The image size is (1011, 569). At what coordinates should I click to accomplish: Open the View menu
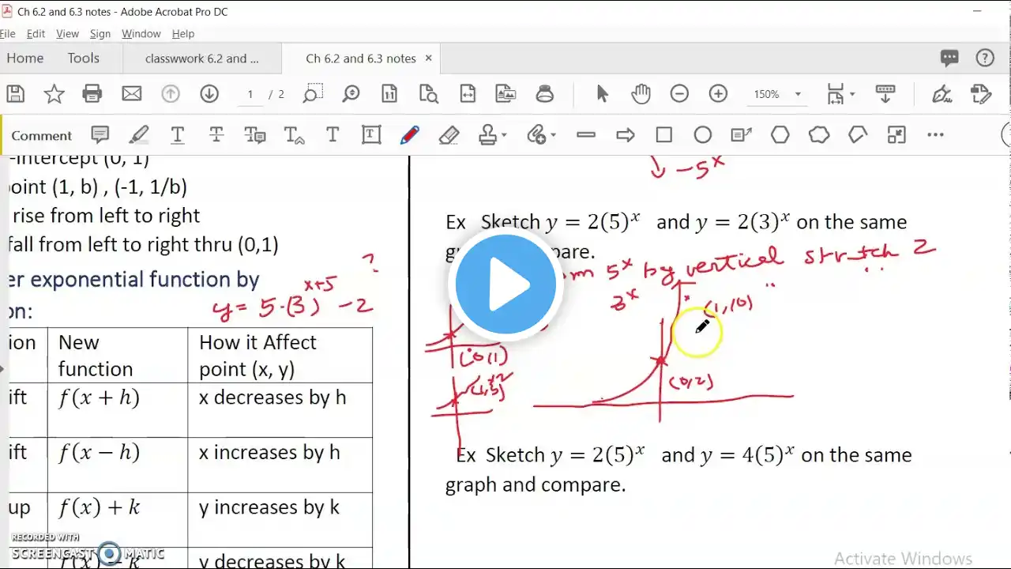click(67, 34)
